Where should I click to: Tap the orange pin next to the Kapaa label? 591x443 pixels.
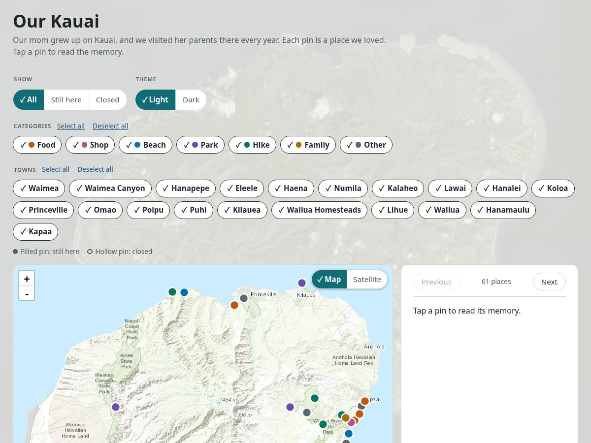pos(365,401)
